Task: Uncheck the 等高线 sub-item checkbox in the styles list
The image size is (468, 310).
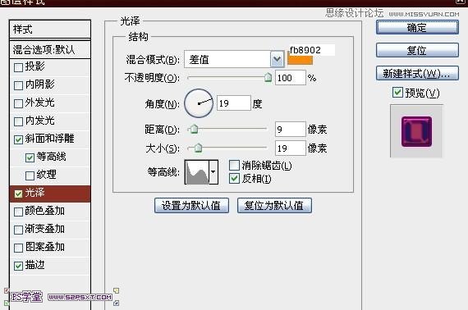Action: (30, 157)
